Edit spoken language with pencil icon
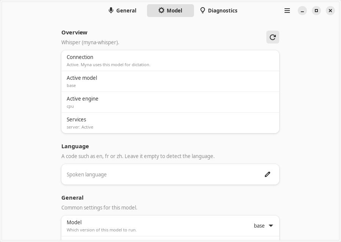The image size is (341, 242). coord(267,174)
